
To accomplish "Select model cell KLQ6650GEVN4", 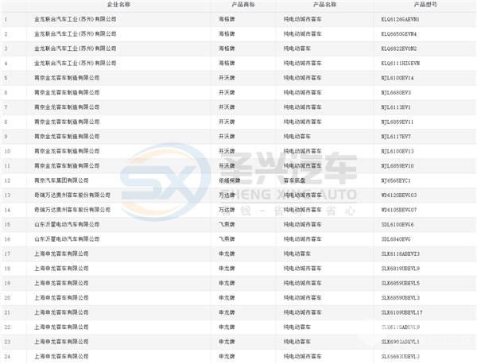I will pyautogui.click(x=403, y=34).
